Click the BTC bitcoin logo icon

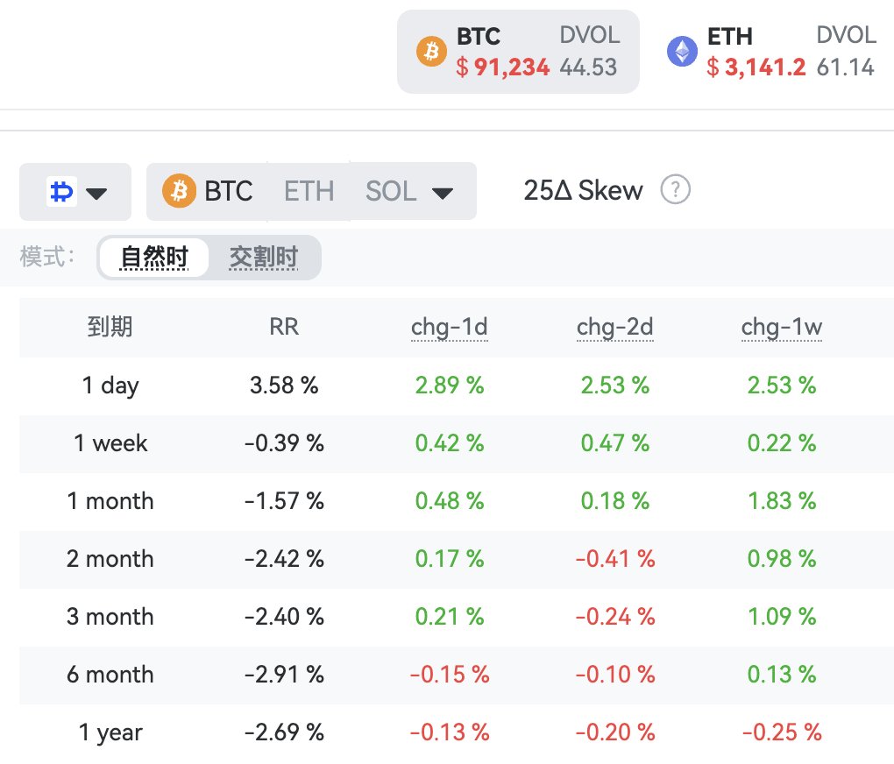[429, 51]
